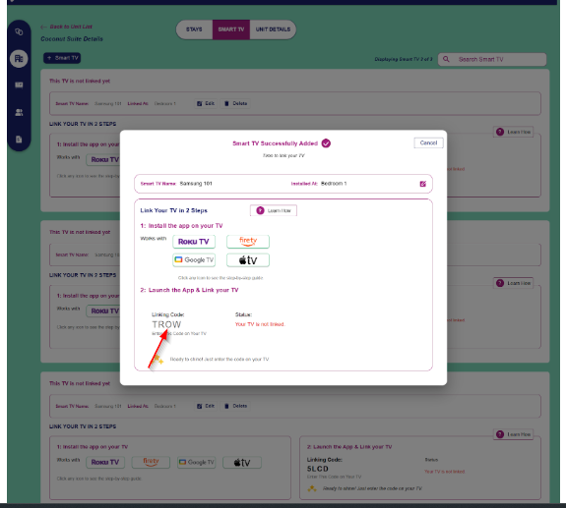Click the Coconut Suite Details heading
The width and height of the screenshot is (566, 508).
point(72,39)
